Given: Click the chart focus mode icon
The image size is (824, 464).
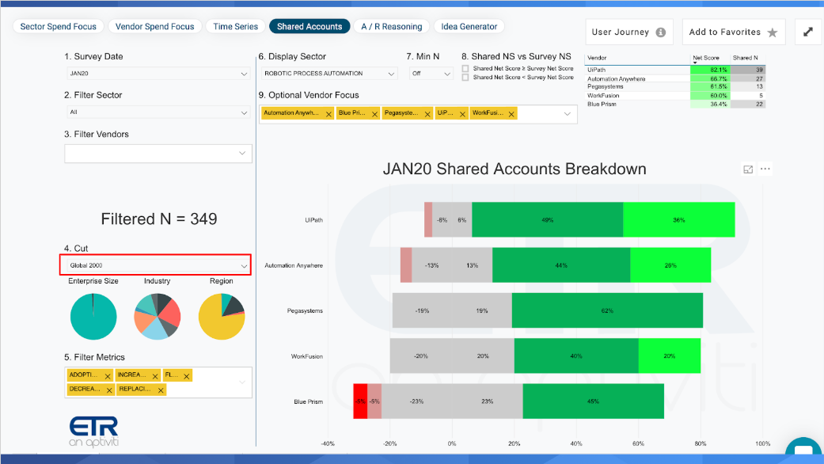Looking at the screenshot, I should click(748, 169).
